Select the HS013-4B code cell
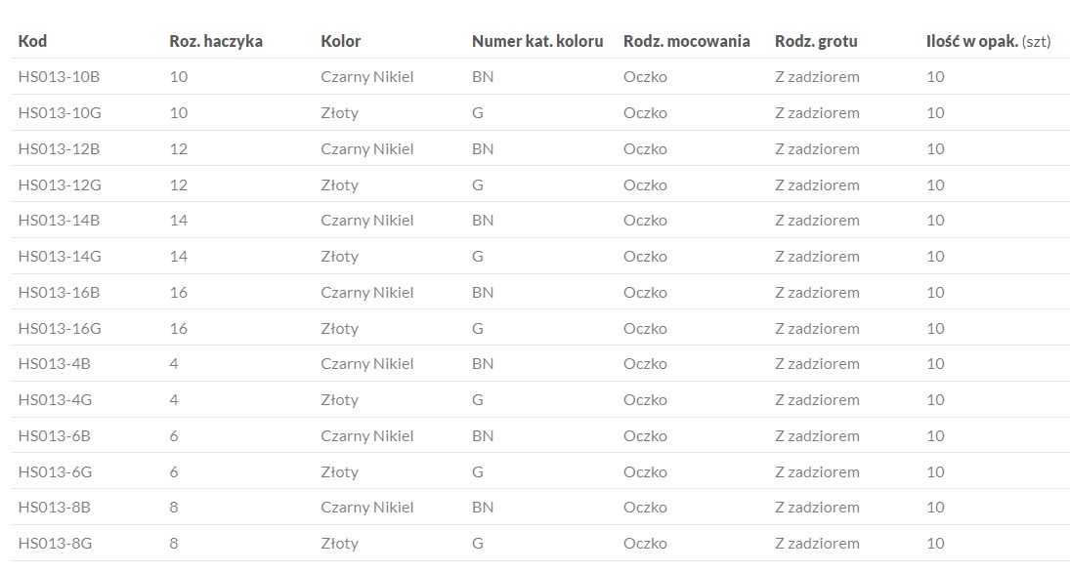 (55, 363)
